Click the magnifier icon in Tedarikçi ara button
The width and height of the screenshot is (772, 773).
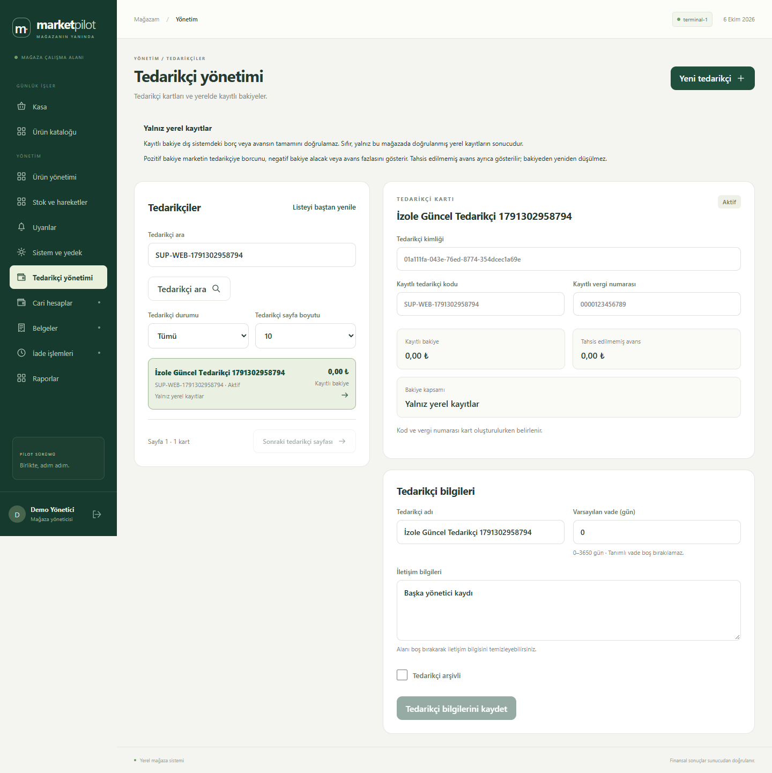[x=217, y=288]
